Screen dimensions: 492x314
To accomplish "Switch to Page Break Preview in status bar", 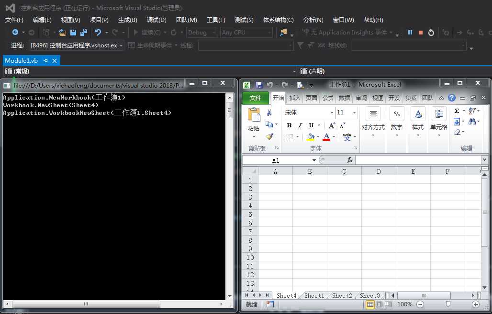I will (388, 304).
